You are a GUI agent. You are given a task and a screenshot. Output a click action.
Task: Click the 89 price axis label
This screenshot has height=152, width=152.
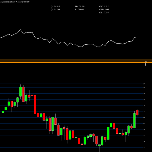click(x=144, y=93)
